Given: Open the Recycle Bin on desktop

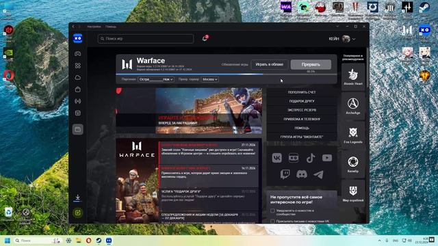Looking at the screenshot, I should click(8, 213).
